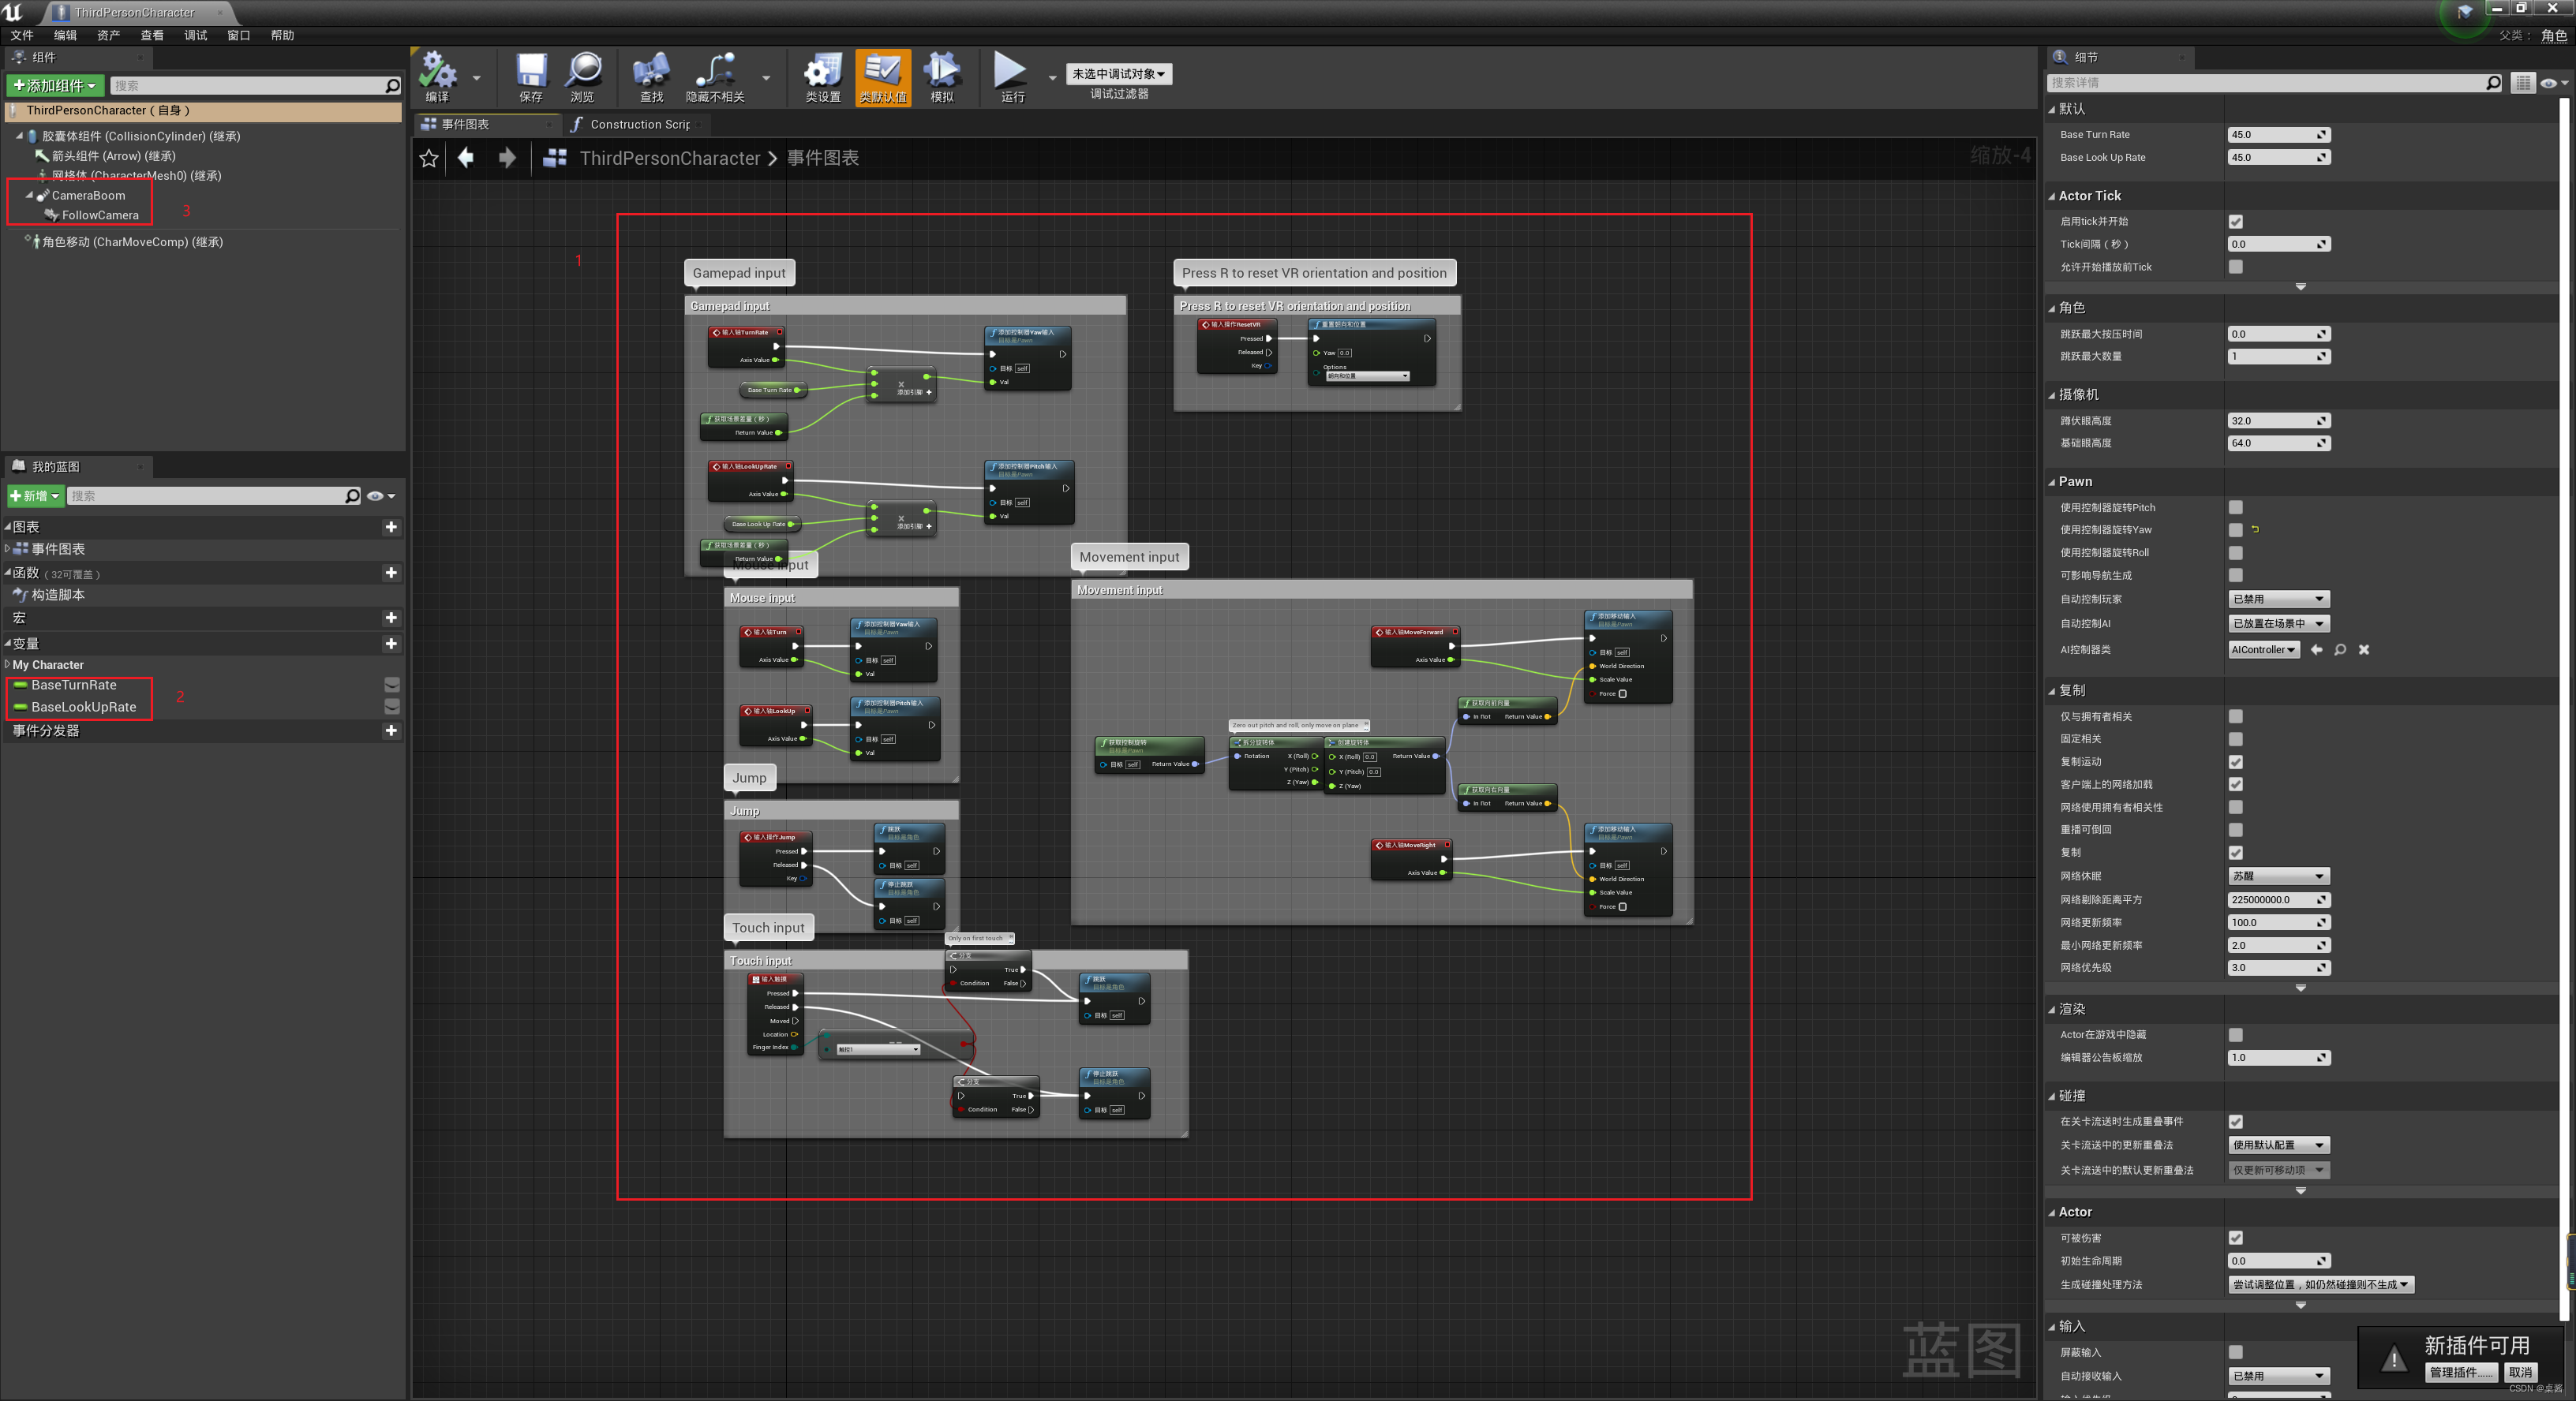Click the favorite star icon in graph

429,158
